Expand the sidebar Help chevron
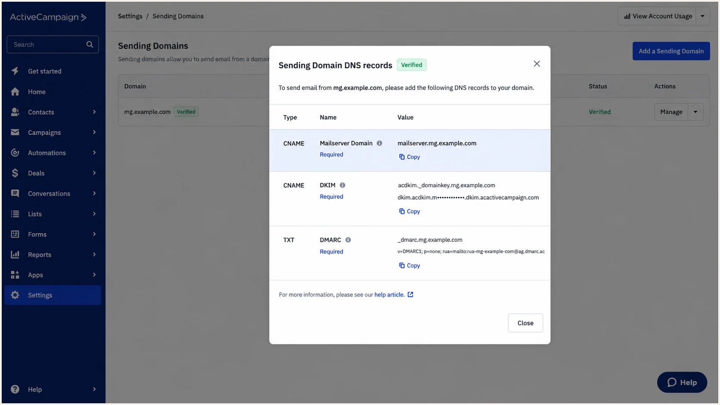The width and height of the screenshot is (720, 405). (x=94, y=390)
